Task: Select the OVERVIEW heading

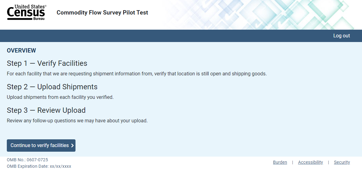Action: click(x=21, y=50)
